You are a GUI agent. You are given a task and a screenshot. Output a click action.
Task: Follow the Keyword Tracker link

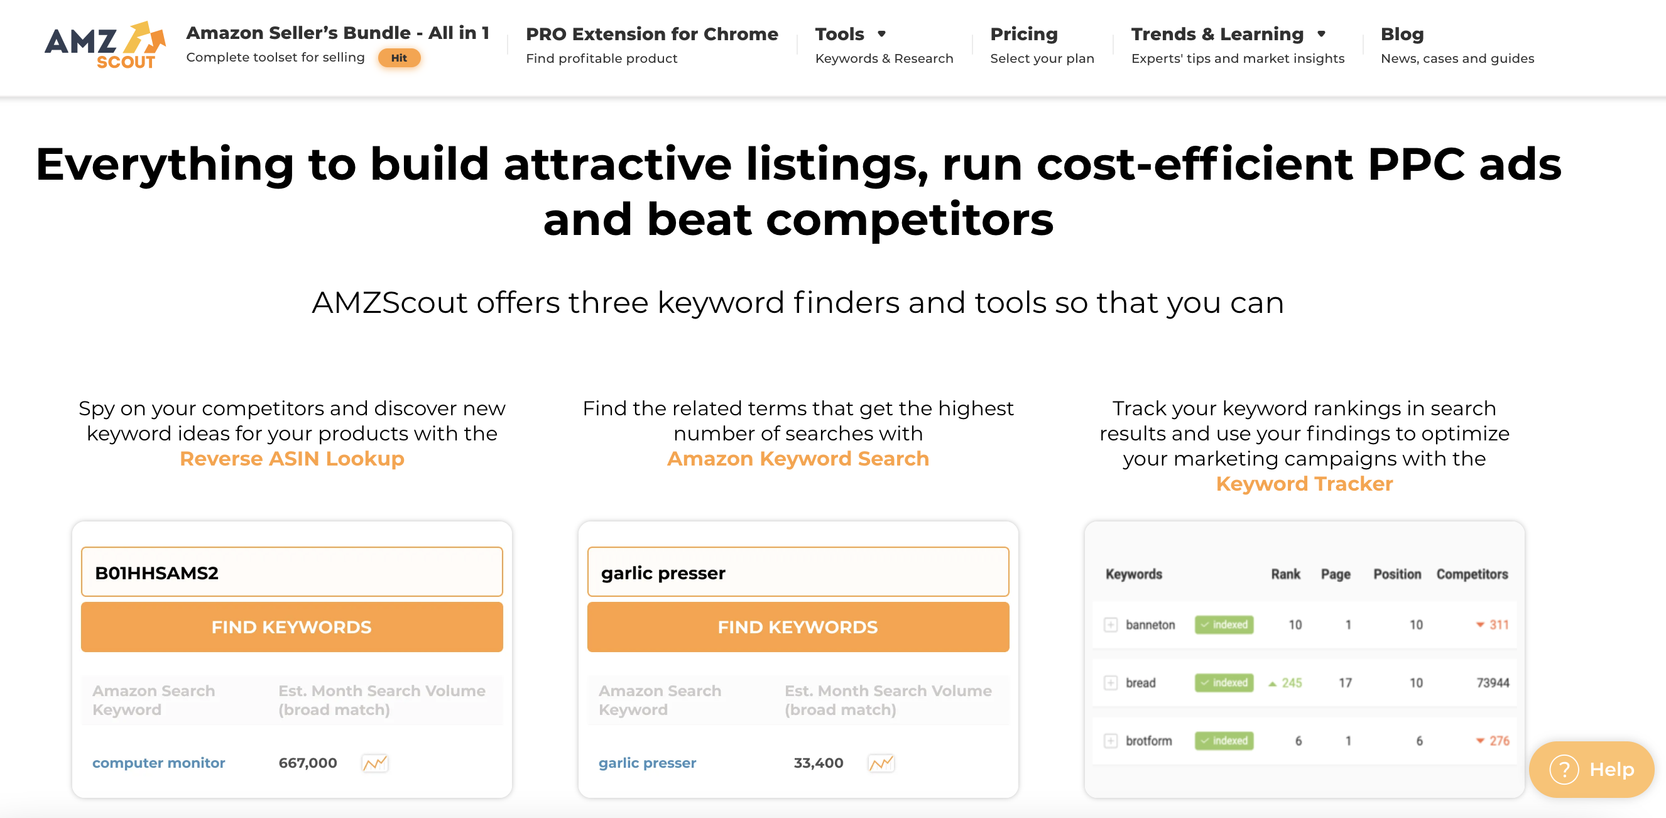[1304, 484]
